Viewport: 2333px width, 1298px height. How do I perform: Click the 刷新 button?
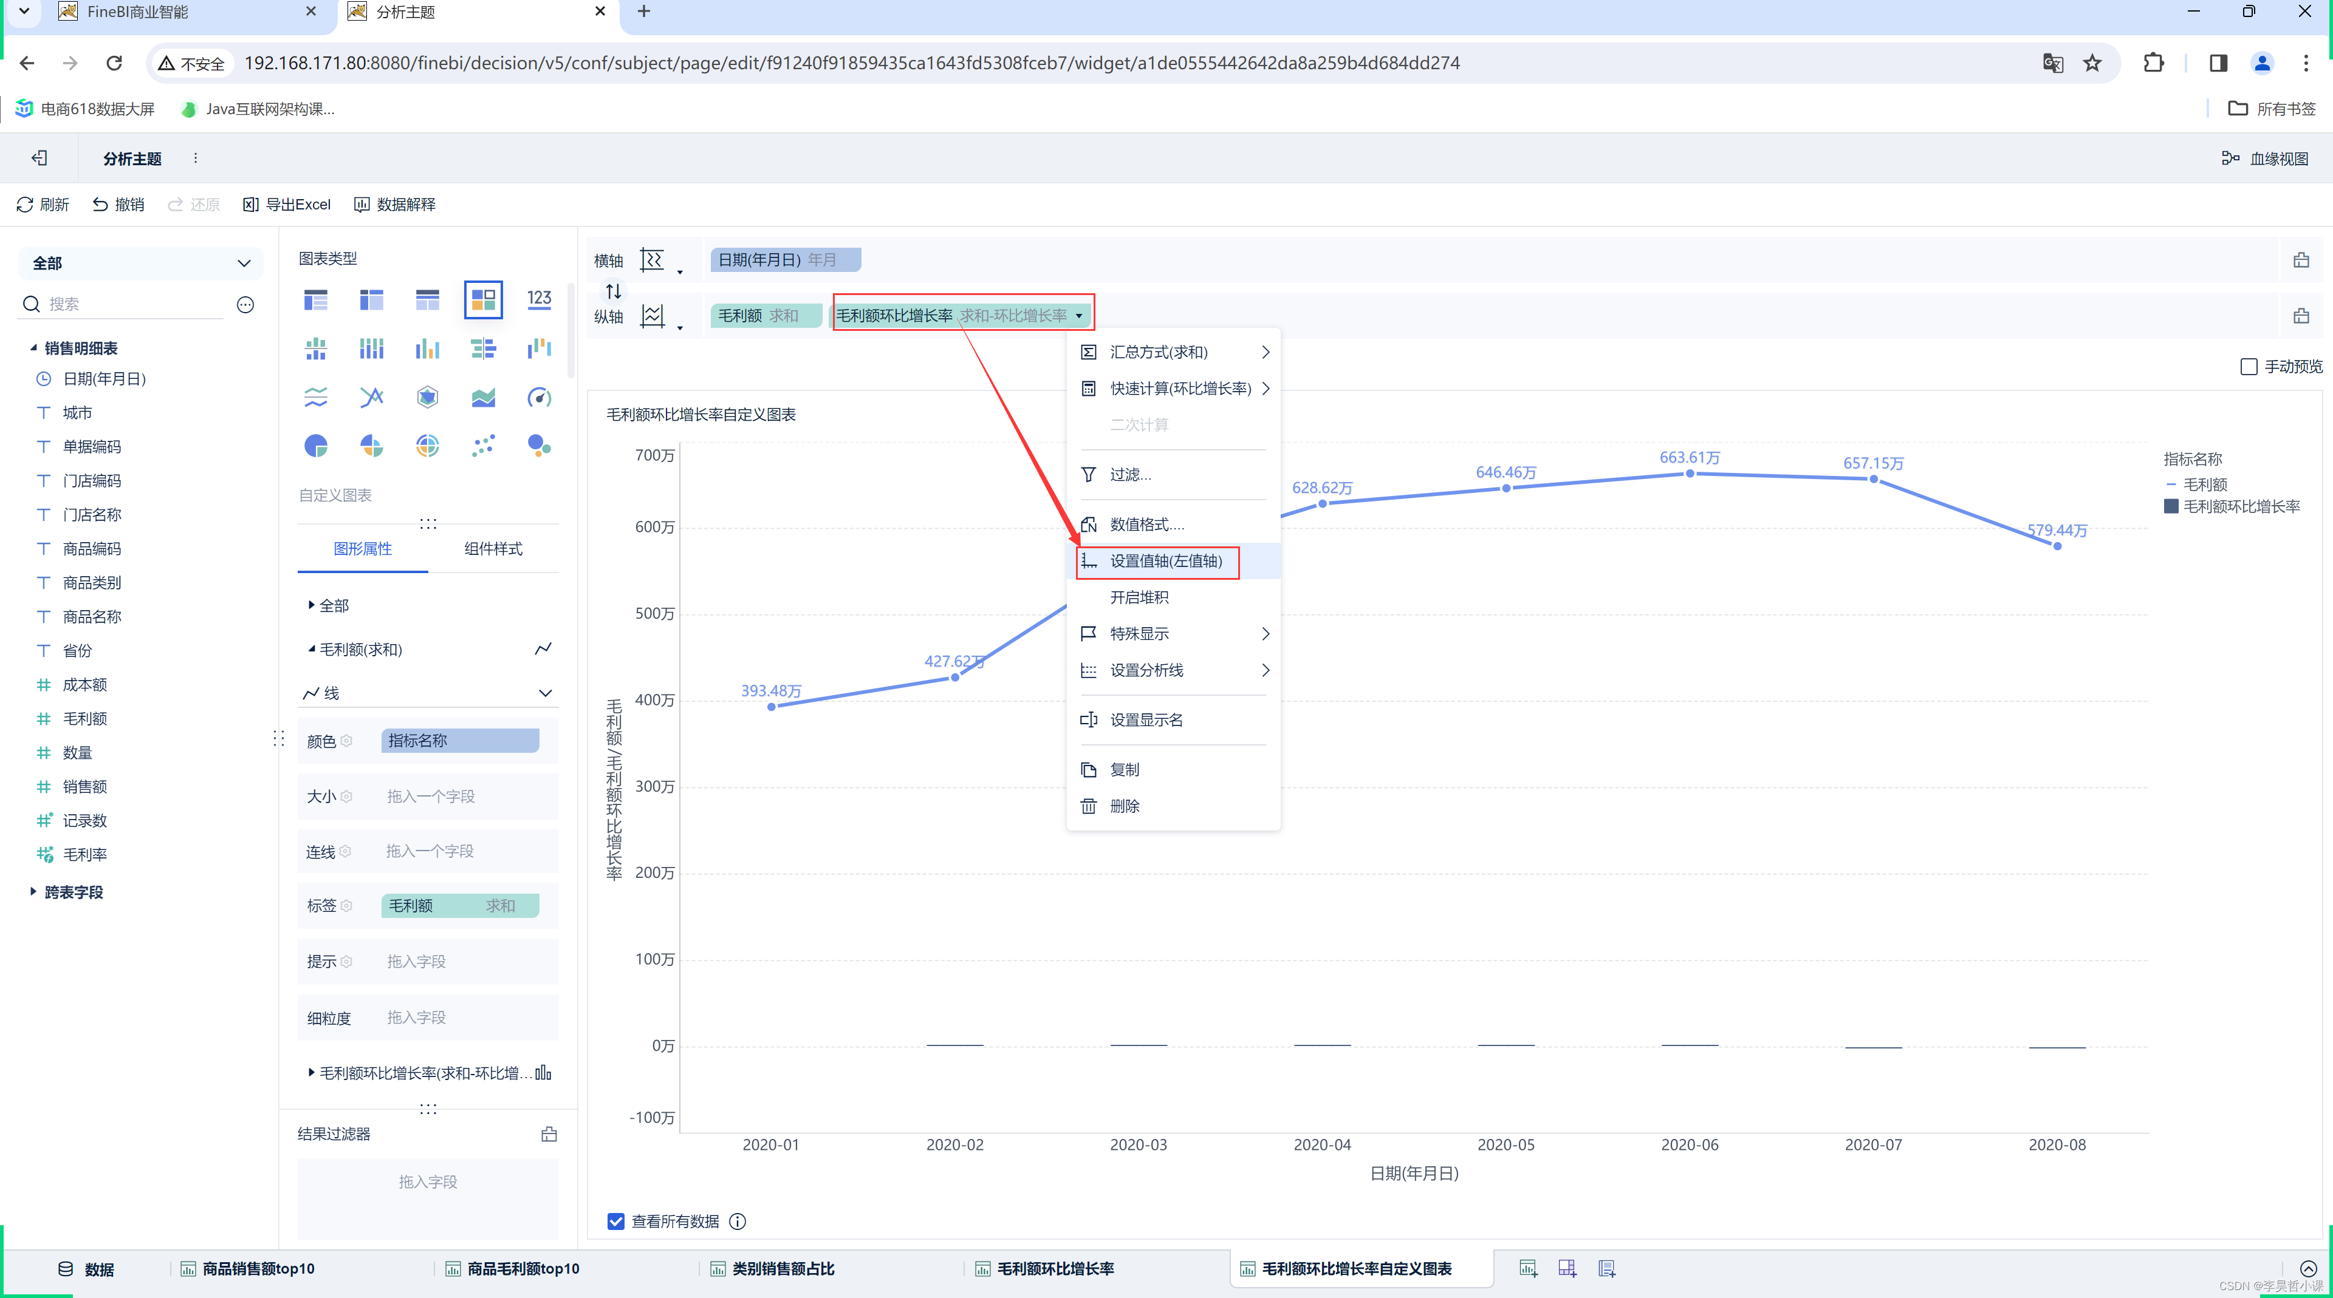coord(43,205)
